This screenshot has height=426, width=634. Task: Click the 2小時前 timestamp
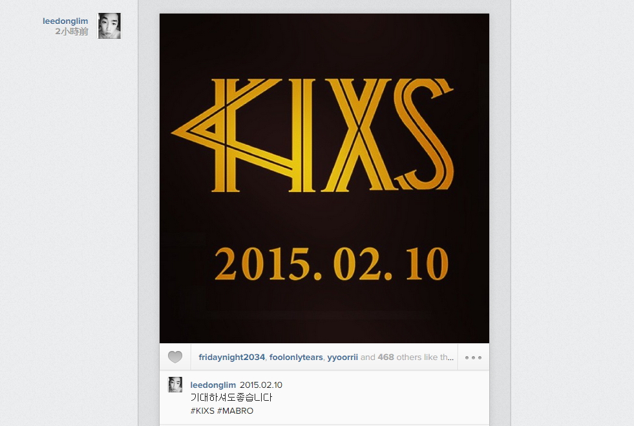[x=72, y=32]
